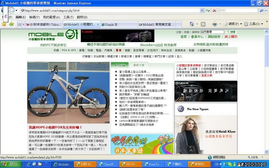The height and width of the screenshot is (168, 269).
Task: Switch to the Yahoo mail browser tab
Action: click(44, 25)
